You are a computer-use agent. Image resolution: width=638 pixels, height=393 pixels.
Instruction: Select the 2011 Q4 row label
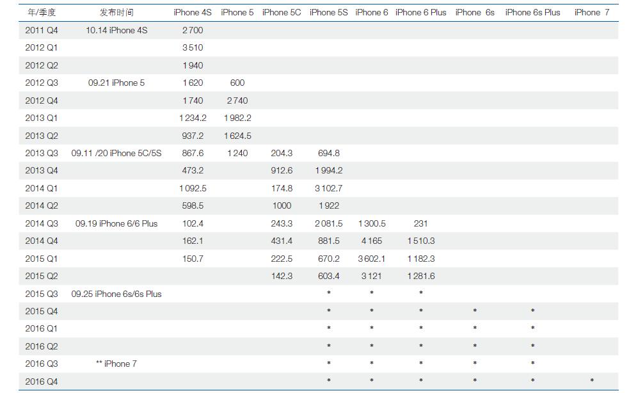click(x=42, y=31)
